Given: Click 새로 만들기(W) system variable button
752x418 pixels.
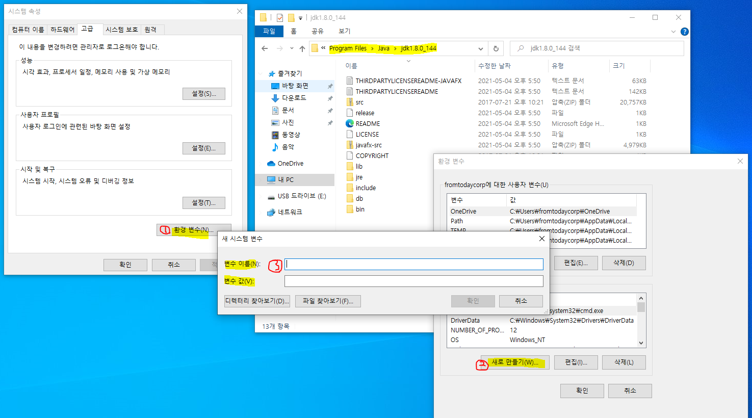Looking at the screenshot, I should pos(515,362).
